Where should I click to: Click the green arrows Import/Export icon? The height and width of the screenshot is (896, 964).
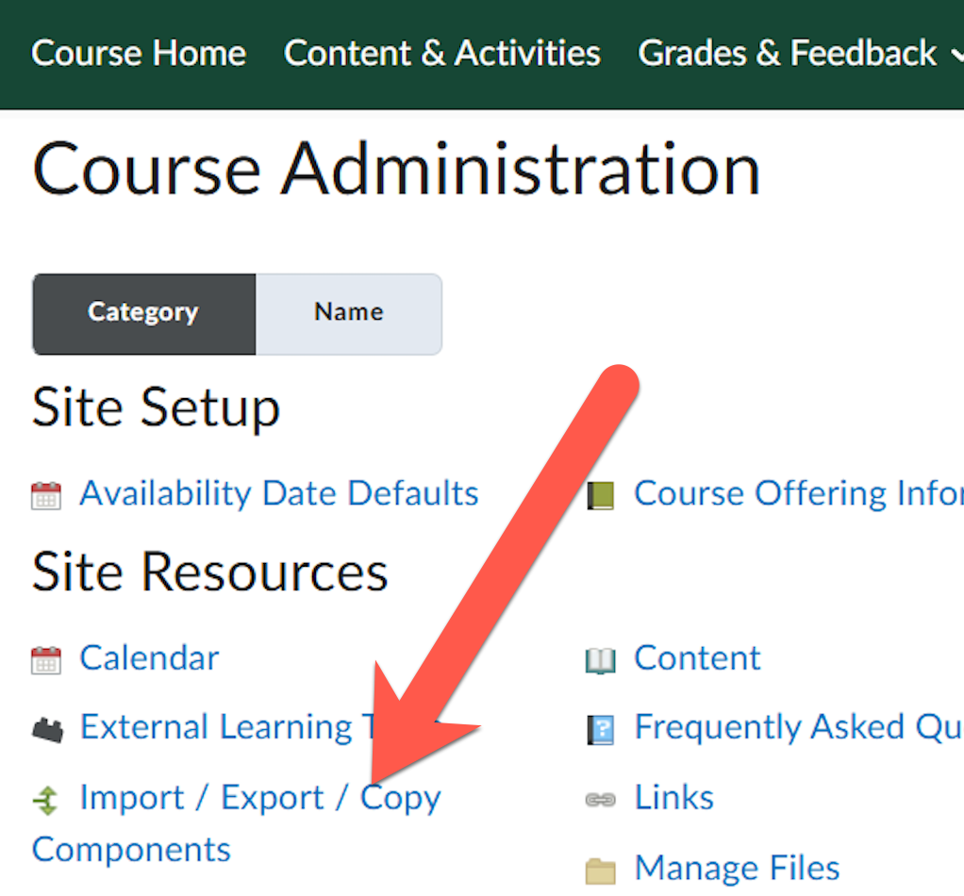(45, 800)
